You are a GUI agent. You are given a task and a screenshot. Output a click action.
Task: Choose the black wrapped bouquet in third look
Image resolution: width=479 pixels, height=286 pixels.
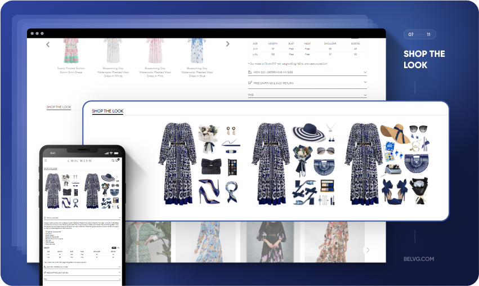pyautogui.click(x=420, y=190)
